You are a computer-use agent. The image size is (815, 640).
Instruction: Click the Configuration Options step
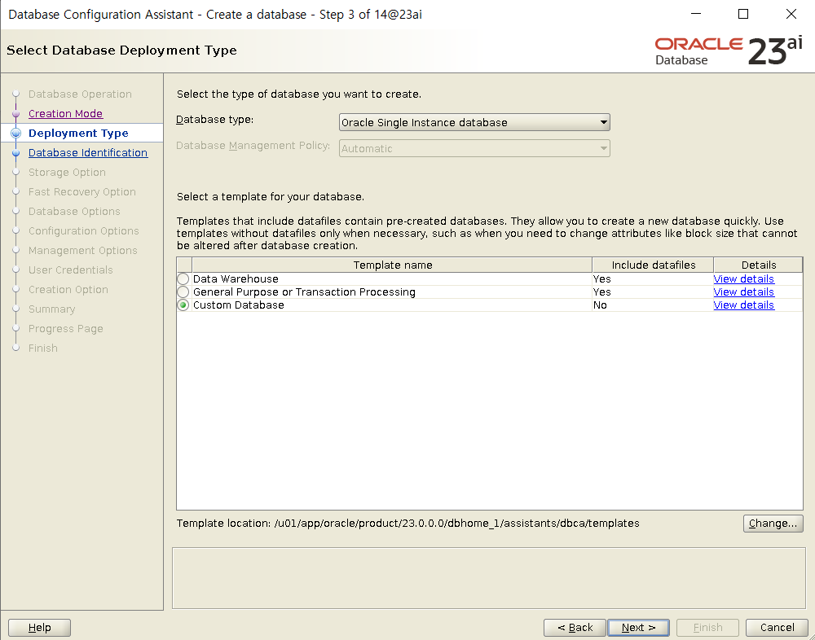(x=84, y=230)
